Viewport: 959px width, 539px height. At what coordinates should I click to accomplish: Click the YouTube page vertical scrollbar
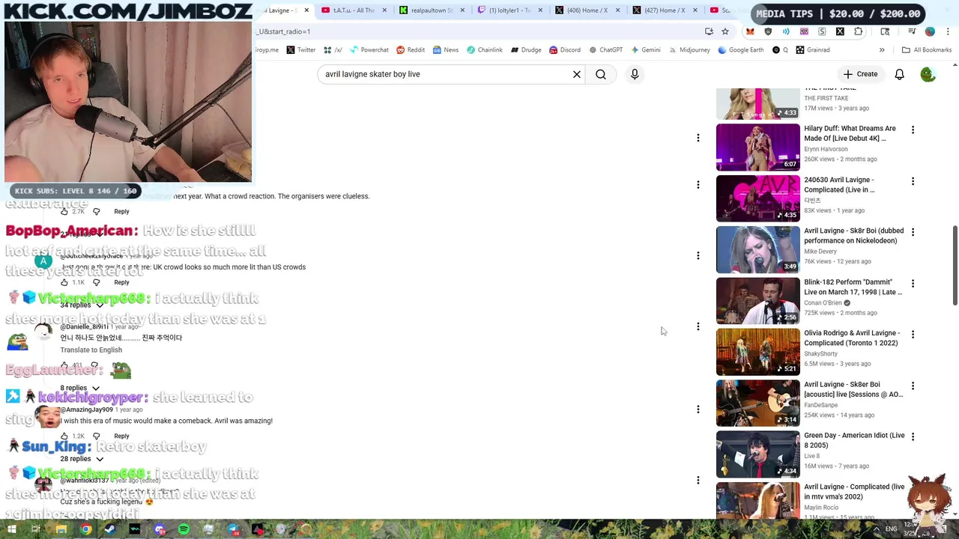955,266
